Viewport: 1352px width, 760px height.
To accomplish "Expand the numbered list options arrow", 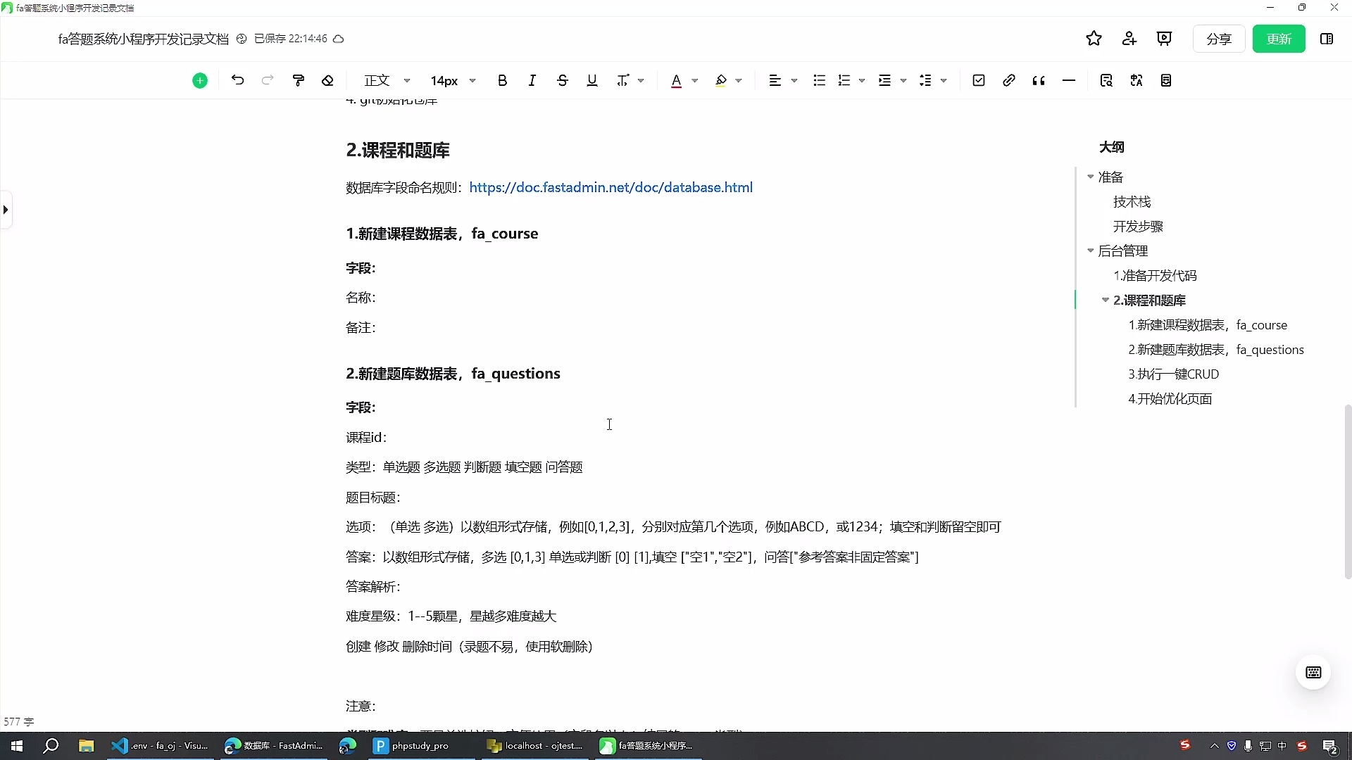I will [x=862, y=81].
